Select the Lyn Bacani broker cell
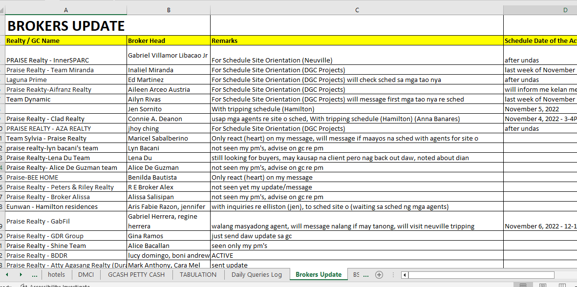This screenshot has height=287, width=577. (169, 148)
